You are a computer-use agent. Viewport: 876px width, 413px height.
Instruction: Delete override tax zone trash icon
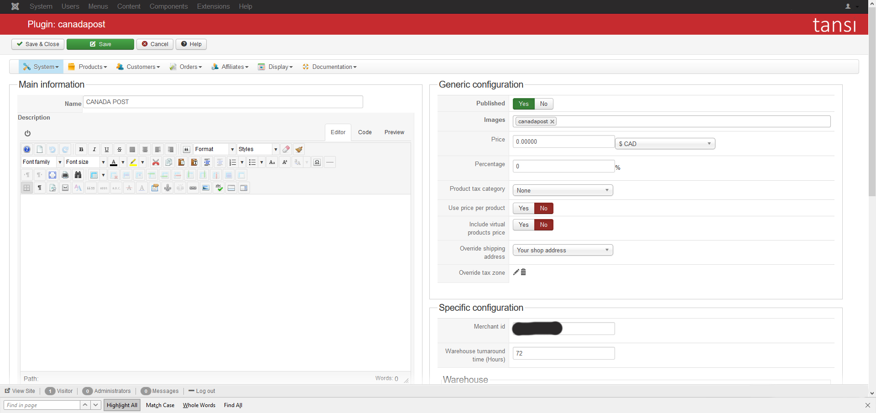click(523, 272)
